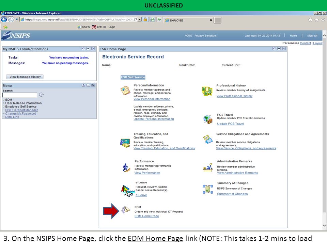The height and width of the screenshot is (245, 327).
Task: Open the Summary of Changes link
Action: 232,194
